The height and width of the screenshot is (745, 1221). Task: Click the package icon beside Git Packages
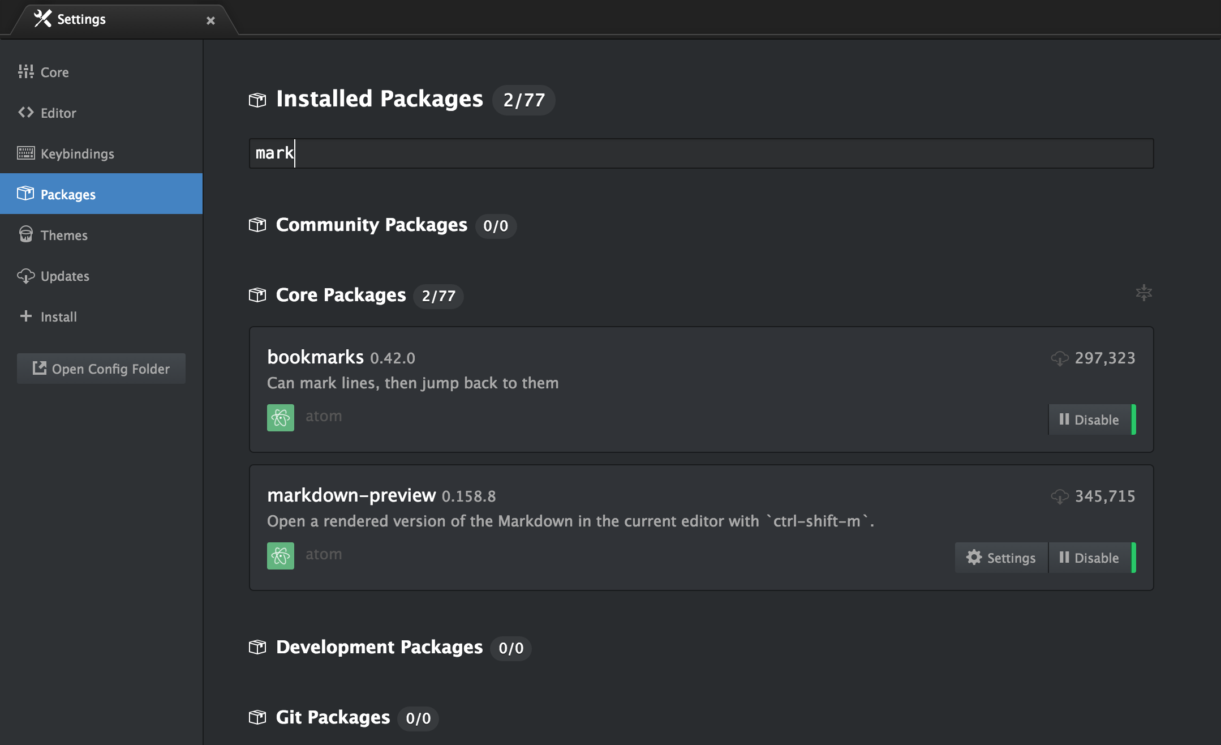pyautogui.click(x=257, y=717)
